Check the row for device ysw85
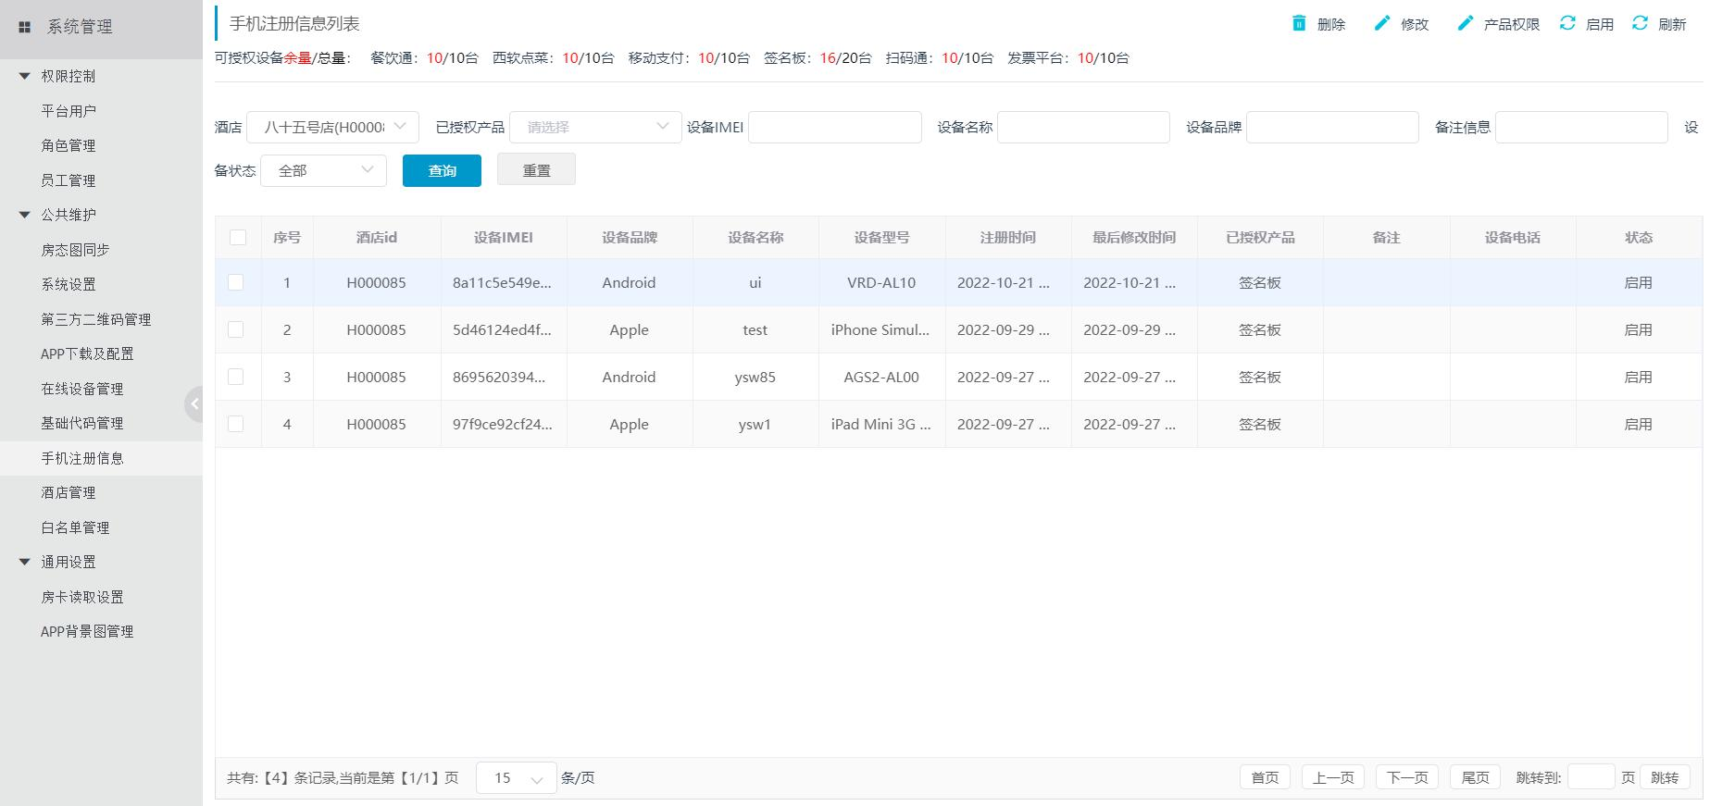Screen dimensions: 1710x806 click(x=236, y=378)
